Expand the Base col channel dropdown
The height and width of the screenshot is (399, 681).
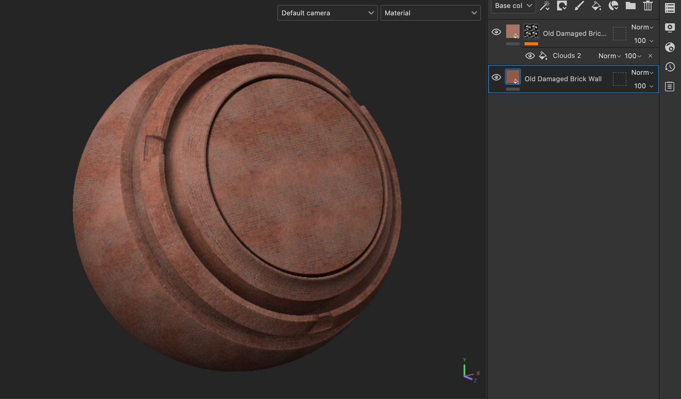tap(513, 6)
